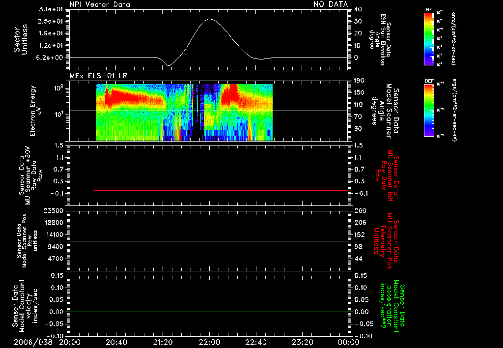Screen dimensions: 503x348
Task: Click the '2.5e+01' sector axis value
Action: point(51,22)
